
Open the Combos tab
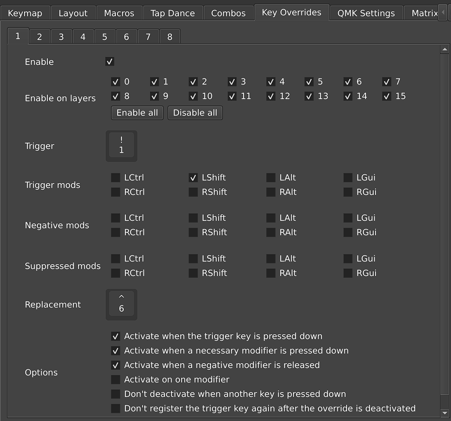229,13
